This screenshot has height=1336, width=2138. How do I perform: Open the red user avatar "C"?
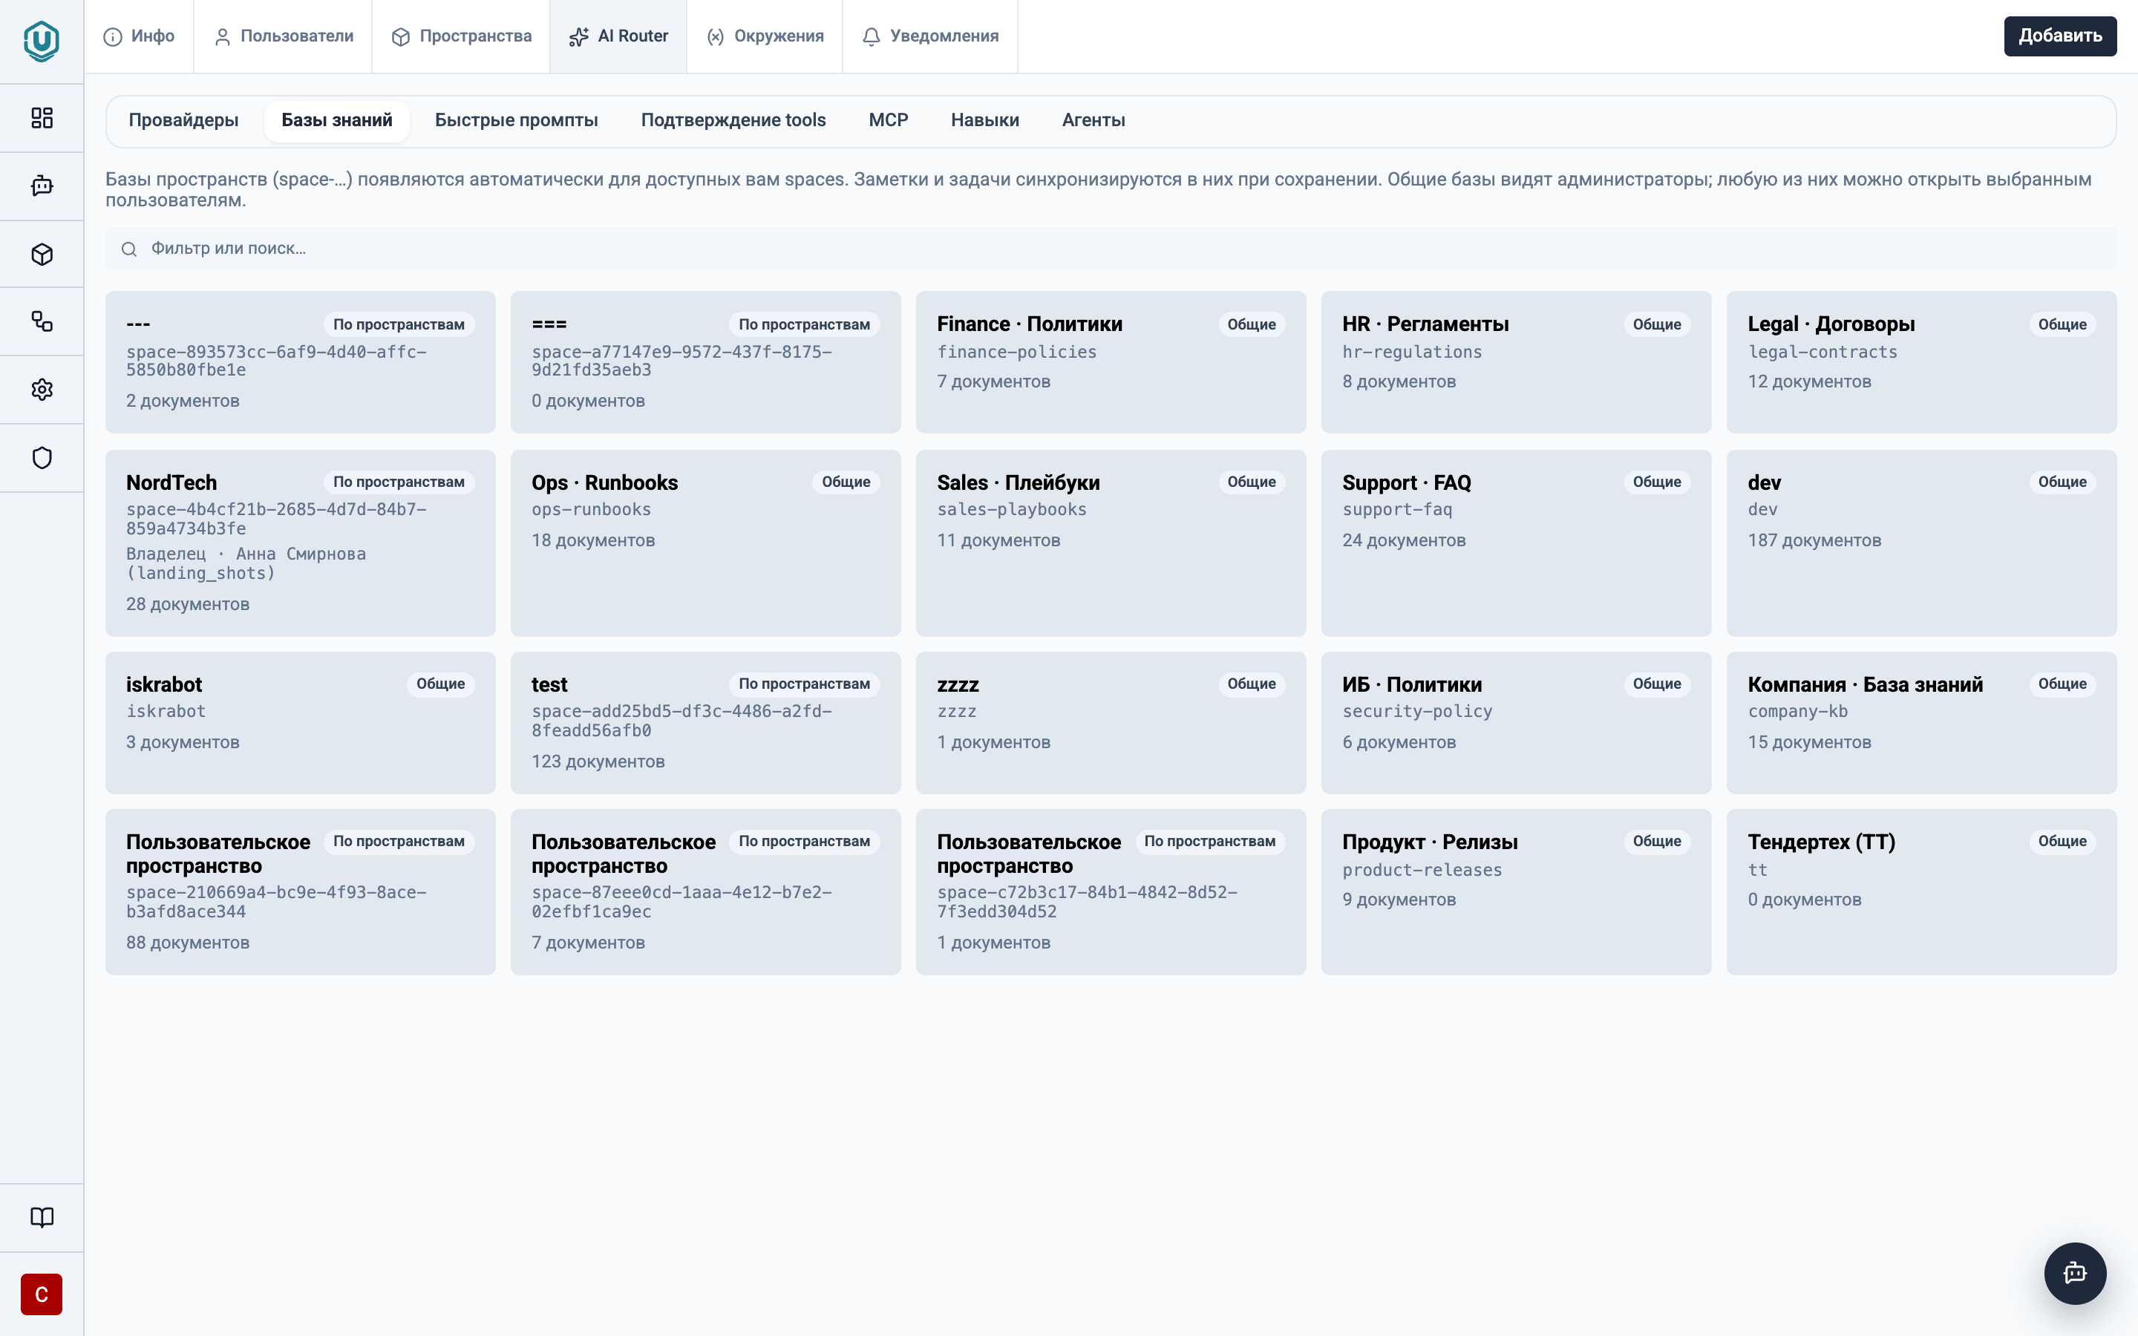point(42,1294)
